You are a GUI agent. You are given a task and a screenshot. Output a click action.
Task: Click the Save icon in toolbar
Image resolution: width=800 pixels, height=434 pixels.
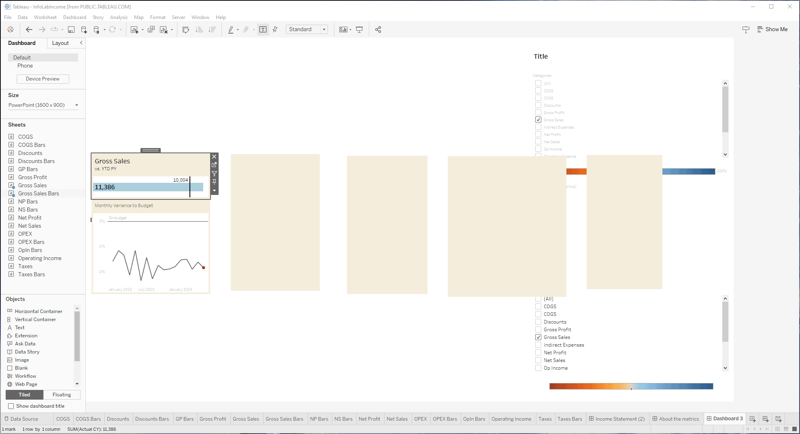pos(71,30)
